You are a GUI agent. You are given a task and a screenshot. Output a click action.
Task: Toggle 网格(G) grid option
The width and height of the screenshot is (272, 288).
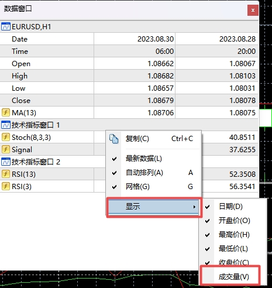154,187
